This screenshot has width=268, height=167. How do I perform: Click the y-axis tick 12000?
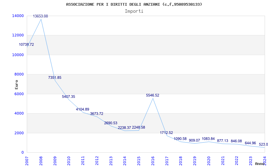click(x=18, y=35)
